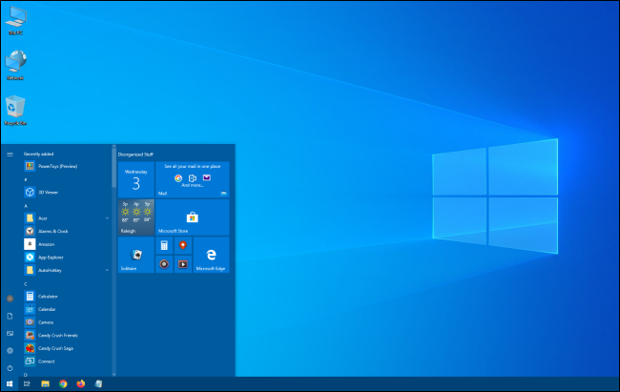Click the Mail live tile
The image size is (620, 392).
pyautogui.click(x=192, y=179)
